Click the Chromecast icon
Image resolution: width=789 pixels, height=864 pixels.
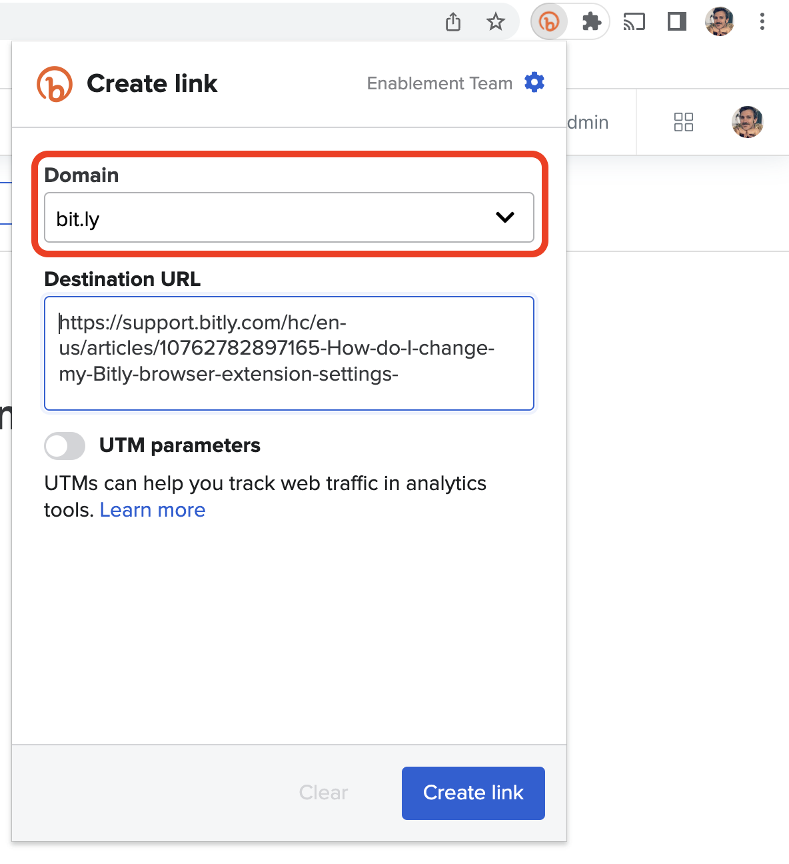coord(634,21)
